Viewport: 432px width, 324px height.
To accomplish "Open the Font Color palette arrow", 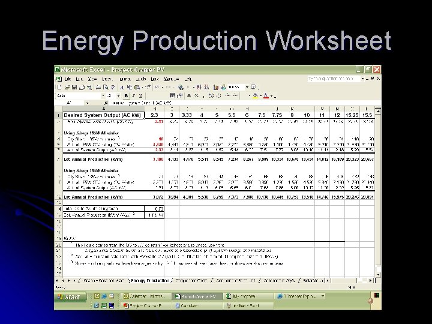I will click(271, 96).
